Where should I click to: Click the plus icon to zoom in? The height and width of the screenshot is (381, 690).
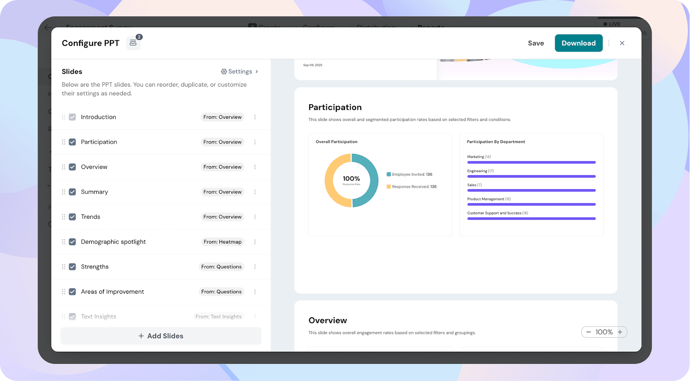620,332
